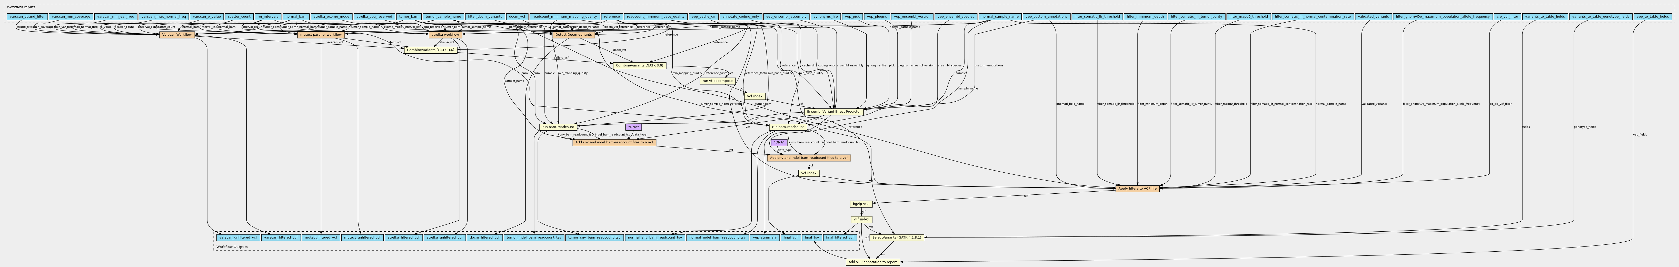The image size is (1679, 267).
Task: Click the add VEP annotation to report node
Action: (873, 262)
